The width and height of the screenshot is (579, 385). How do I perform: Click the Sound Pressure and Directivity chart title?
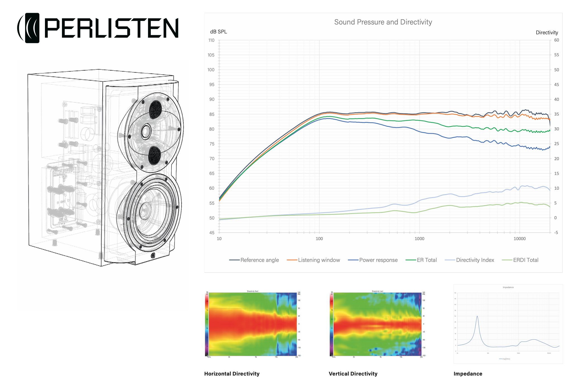[383, 22]
